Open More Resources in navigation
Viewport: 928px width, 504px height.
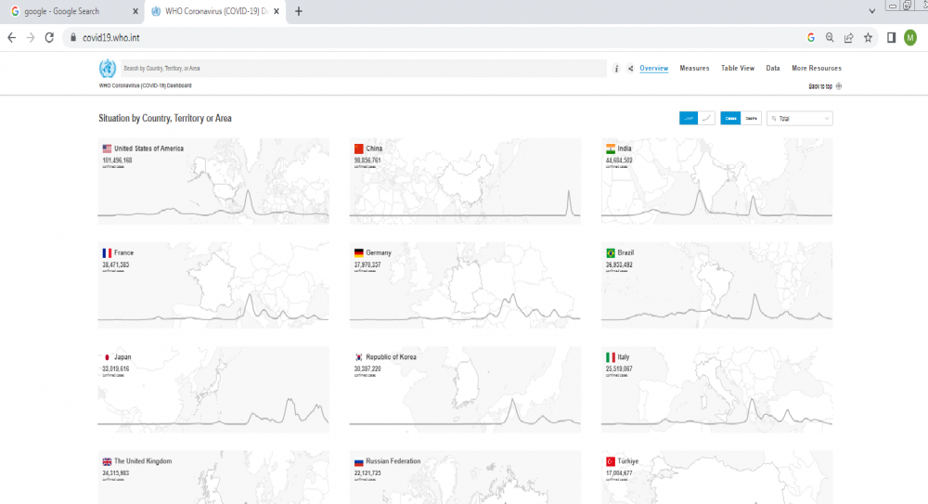point(817,69)
